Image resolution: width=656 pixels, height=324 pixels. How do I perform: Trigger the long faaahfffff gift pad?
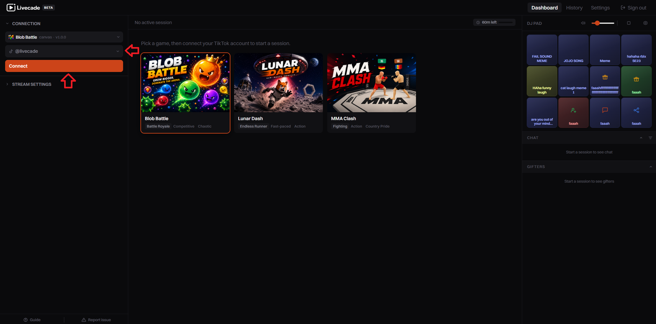605,81
